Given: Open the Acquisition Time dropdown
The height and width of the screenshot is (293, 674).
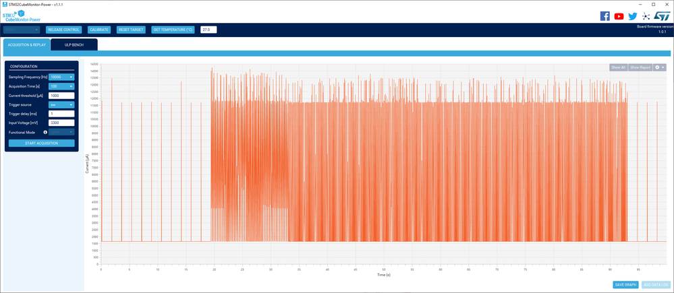Looking at the screenshot, I should click(x=61, y=86).
